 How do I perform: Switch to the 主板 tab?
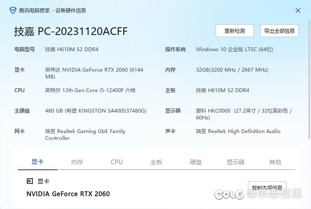point(156,162)
